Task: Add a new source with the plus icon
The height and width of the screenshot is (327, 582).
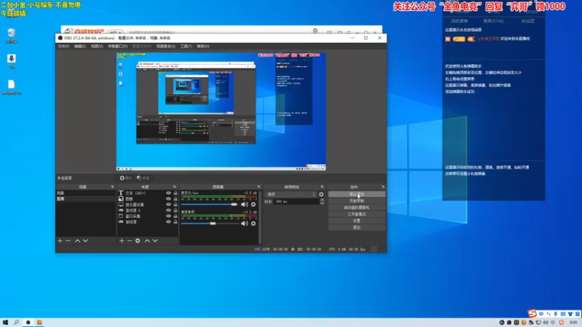Action: tap(121, 241)
